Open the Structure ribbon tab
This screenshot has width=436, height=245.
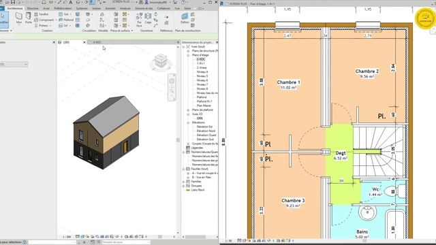(33, 8)
